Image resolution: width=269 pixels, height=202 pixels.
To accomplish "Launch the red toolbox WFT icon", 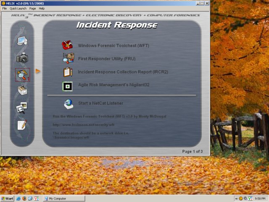I will pyautogui.click(x=67, y=45).
